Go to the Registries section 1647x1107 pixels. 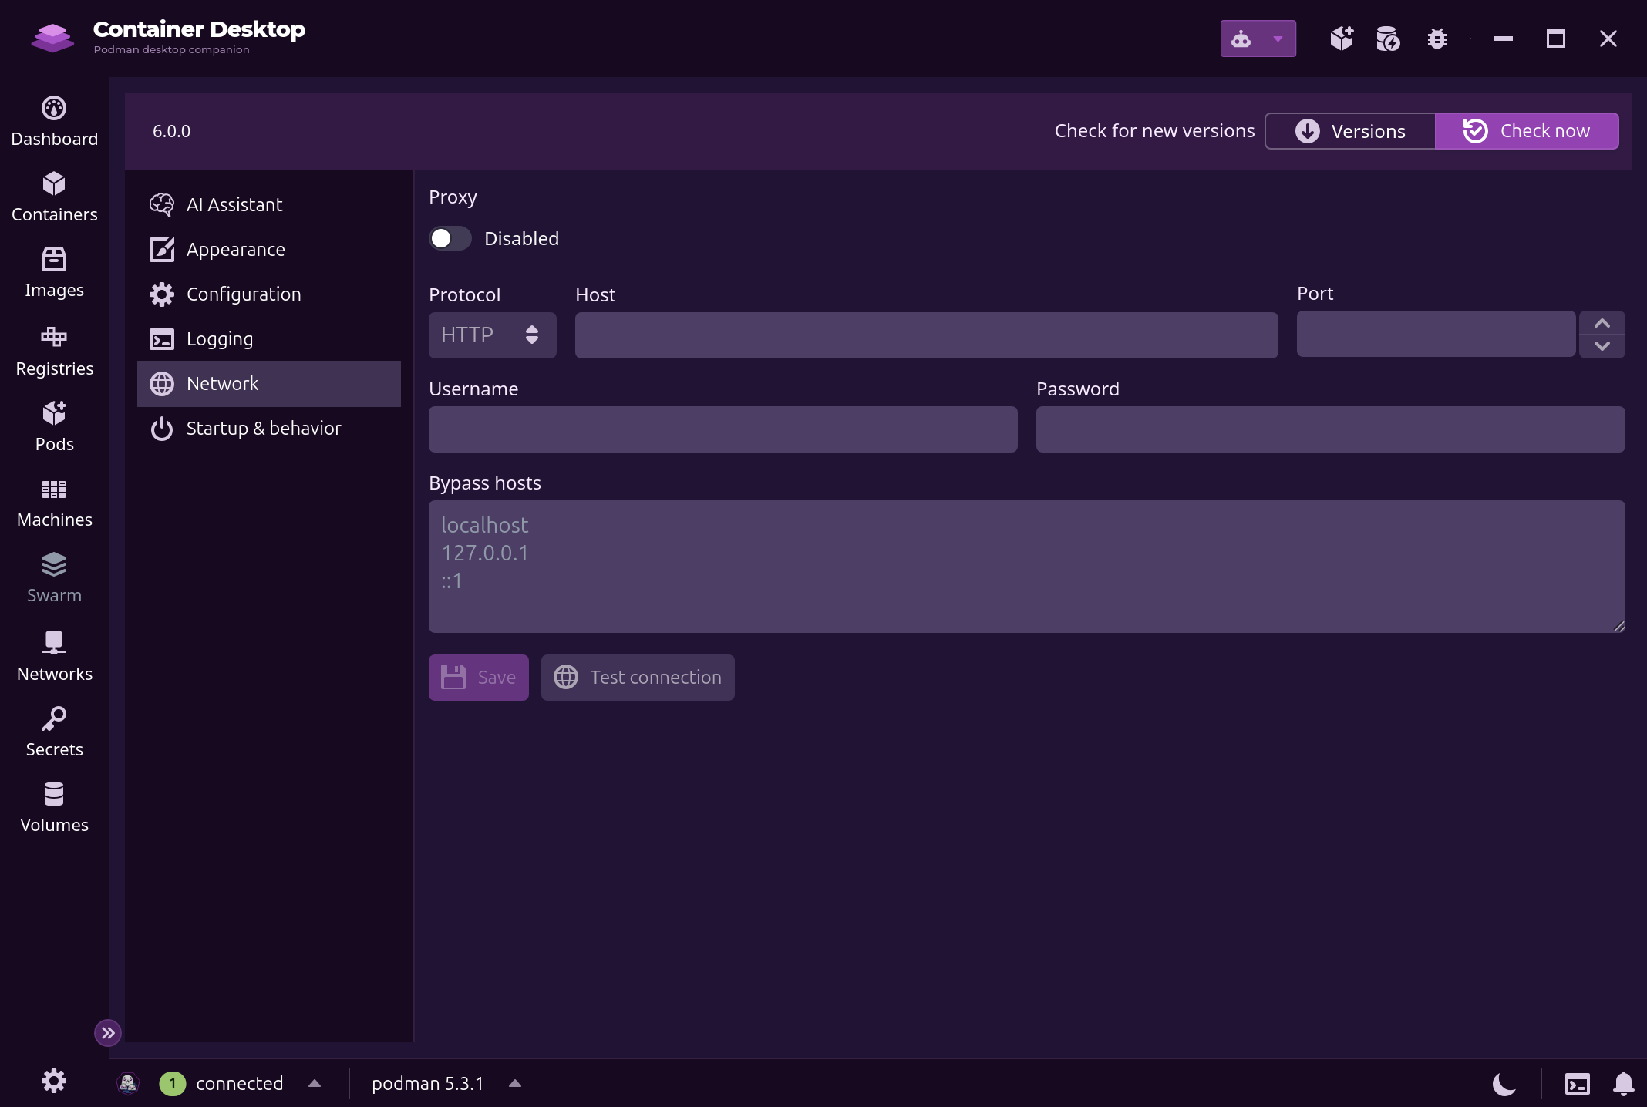click(x=54, y=352)
